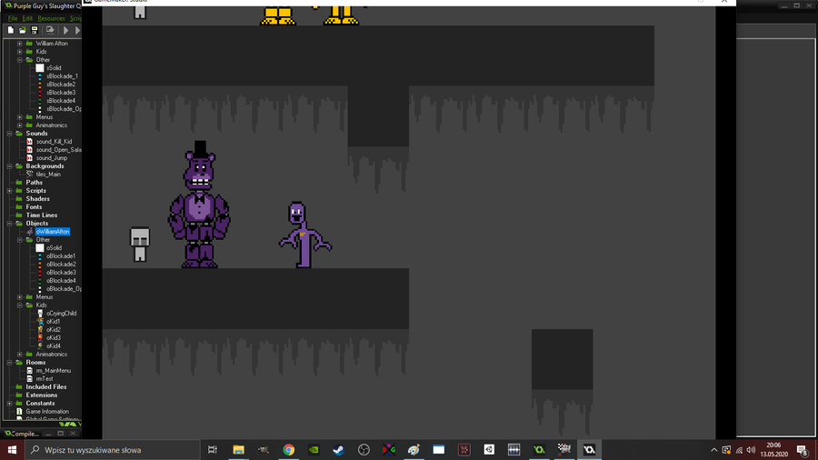The width and height of the screenshot is (818, 460).
Task: Expand the Animatronics sprites folder
Action: (x=20, y=125)
